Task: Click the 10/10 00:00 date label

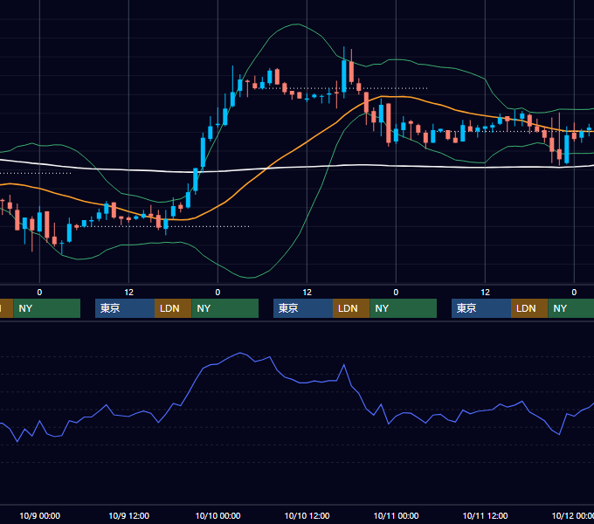Action: 218,515
